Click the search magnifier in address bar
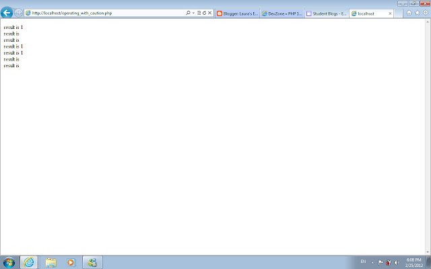The height and width of the screenshot is (269, 431). coord(188,13)
